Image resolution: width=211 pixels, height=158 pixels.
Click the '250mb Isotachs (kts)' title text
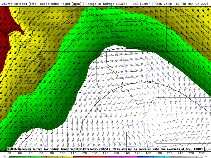19,4
